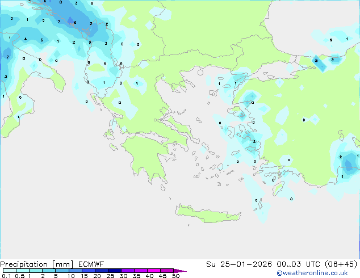Select the 1–2 mm legend swatch
Image resolution: width=360 pixels, height=278 pixels.
coord(36,271)
